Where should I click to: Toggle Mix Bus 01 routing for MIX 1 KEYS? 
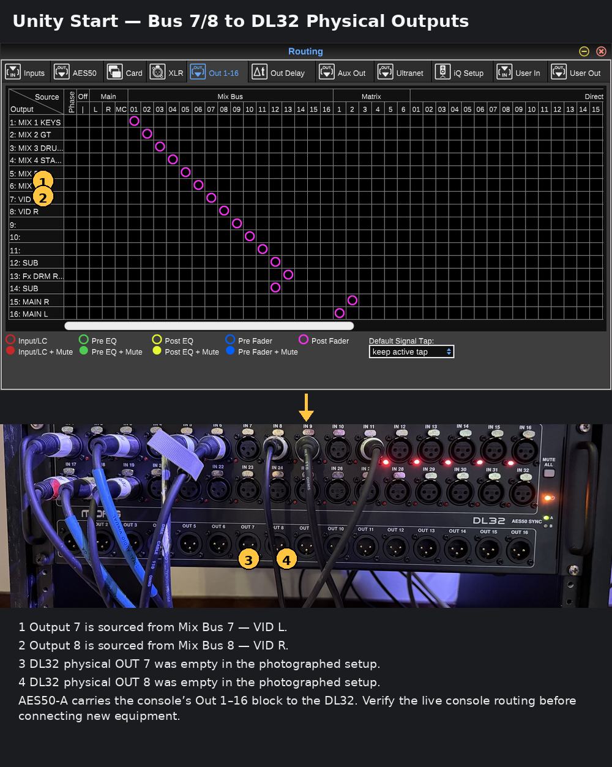pyautogui.click(x=134, y=121)
